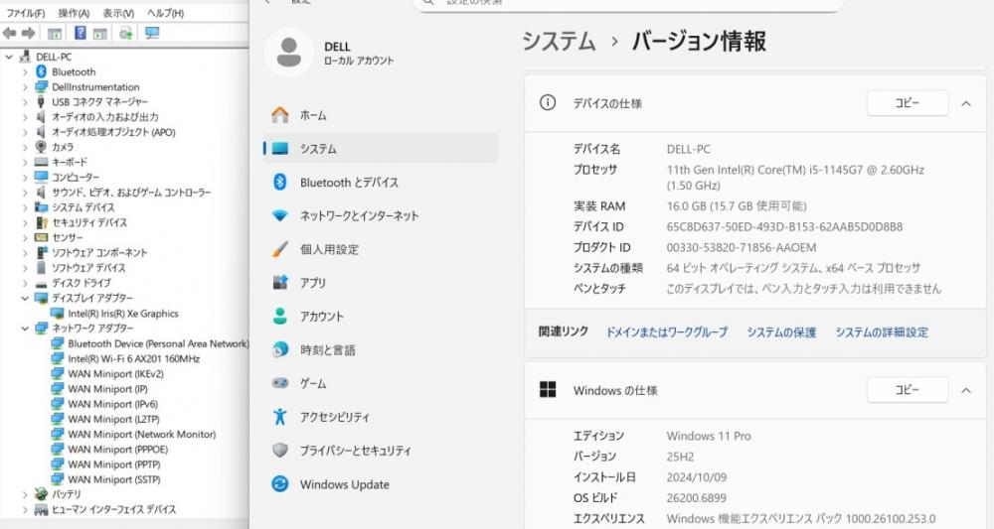Open the 時刻と言語 globe clock icon
This screenshot has height=529, width=994.
point(280,349)
